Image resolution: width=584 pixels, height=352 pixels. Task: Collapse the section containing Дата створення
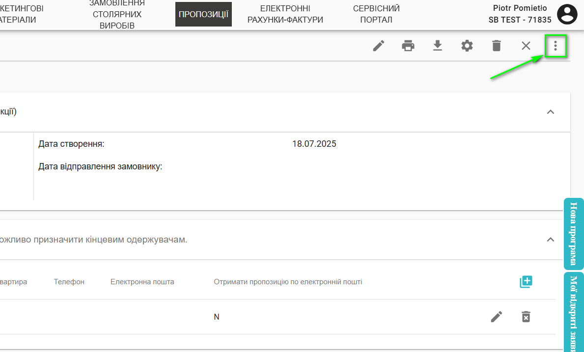551,112
